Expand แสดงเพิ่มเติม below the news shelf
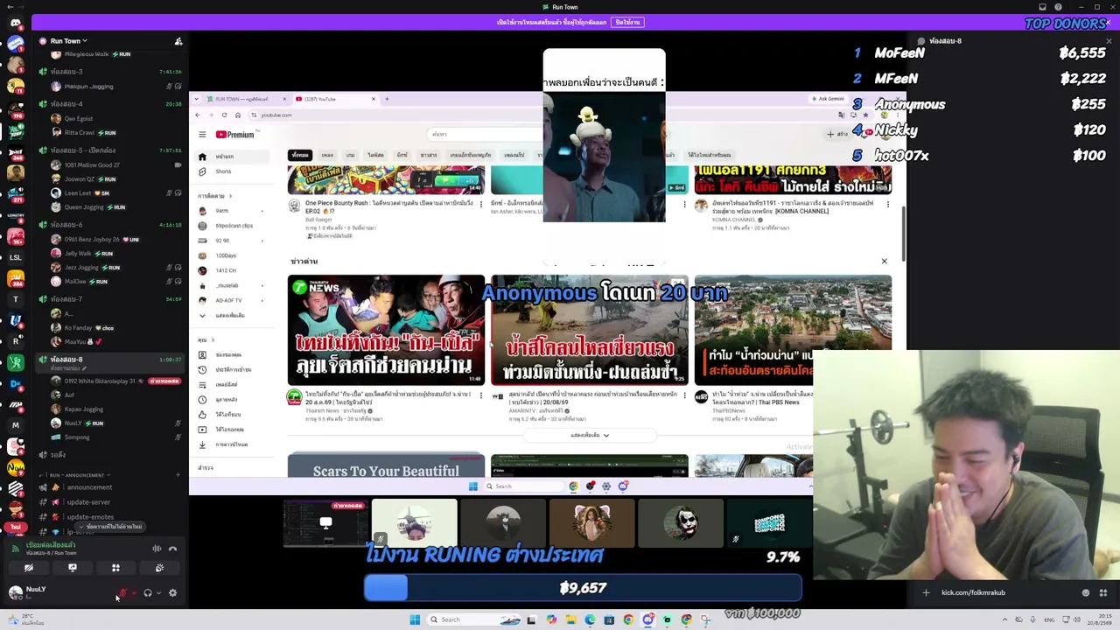Screen dimensions: 1120x630 click(x=590, y=435)
